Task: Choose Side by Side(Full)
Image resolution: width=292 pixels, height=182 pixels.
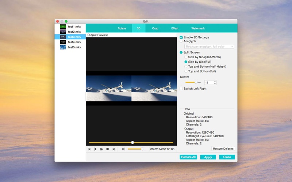Action: pos(186,62)
